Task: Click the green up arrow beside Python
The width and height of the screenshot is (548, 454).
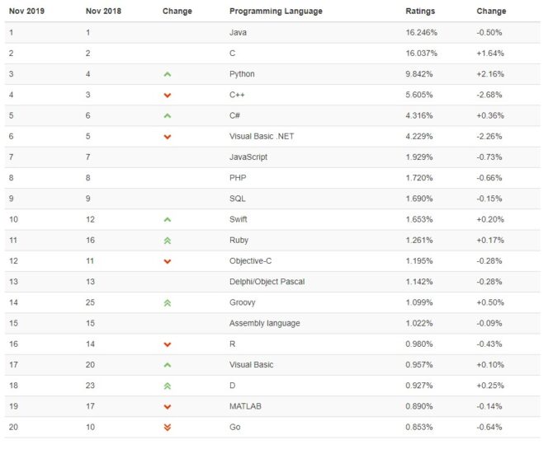Action: pyautogui.click(x=168, y=74)
